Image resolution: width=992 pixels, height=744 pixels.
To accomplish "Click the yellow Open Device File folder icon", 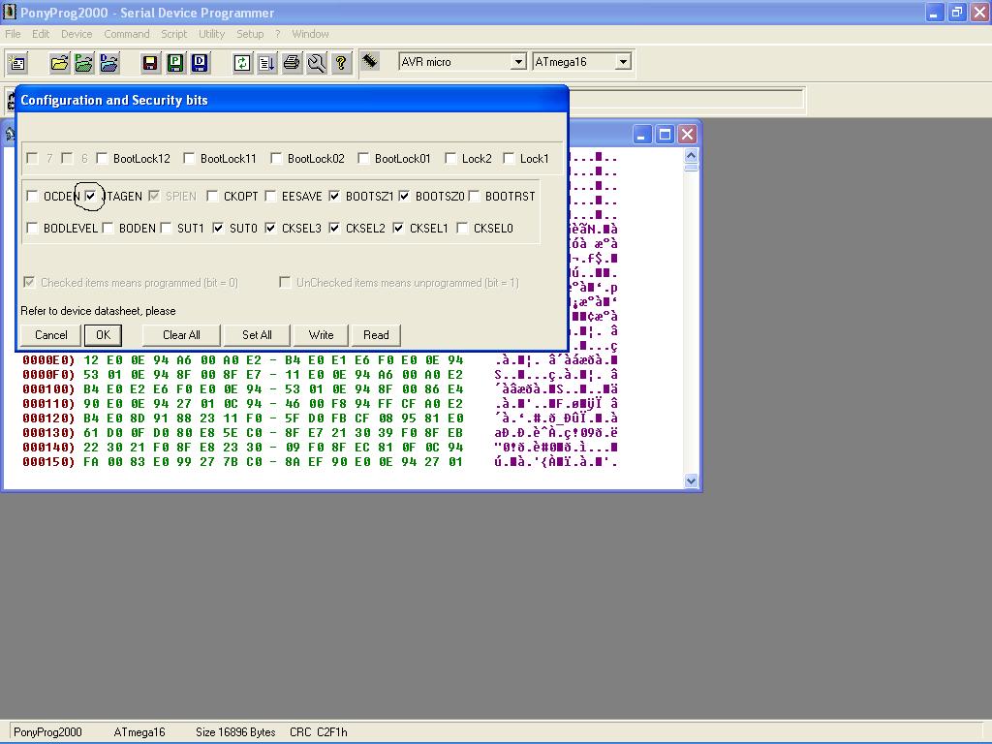I will click(59, 63).
